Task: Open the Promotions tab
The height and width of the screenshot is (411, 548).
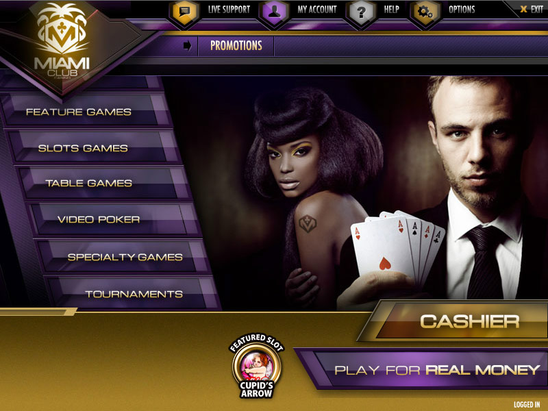Action: click(x=236, y=46)
